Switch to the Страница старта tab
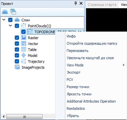The image size is (127, 120). (x=102, y=5)
